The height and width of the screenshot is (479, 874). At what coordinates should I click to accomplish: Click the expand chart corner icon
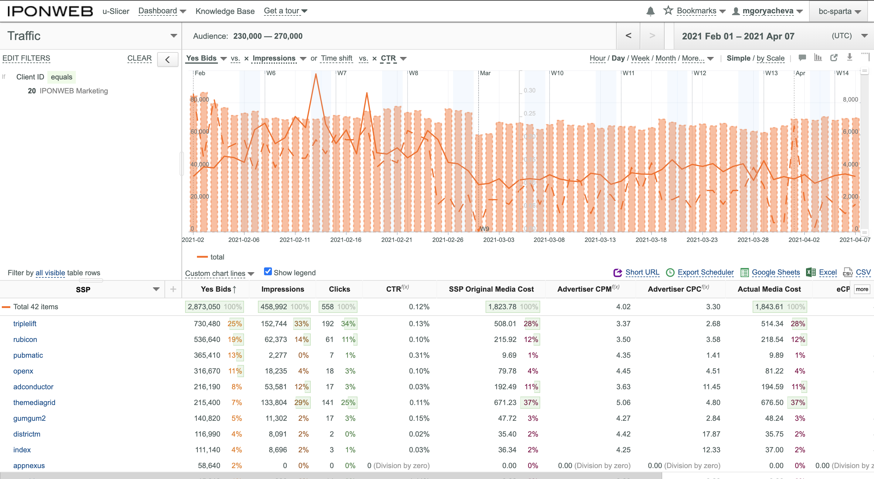(x=866, y=57)
